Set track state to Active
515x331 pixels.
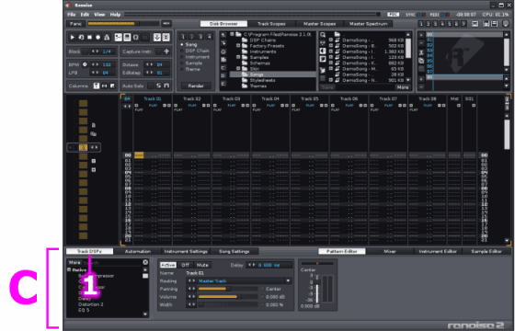click(167, 265)
